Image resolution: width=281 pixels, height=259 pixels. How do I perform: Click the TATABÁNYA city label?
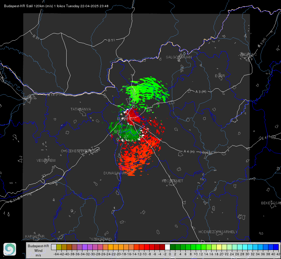(x=81, y=109)
